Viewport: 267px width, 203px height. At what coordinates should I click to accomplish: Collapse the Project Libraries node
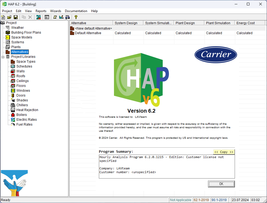click(3, 57)
